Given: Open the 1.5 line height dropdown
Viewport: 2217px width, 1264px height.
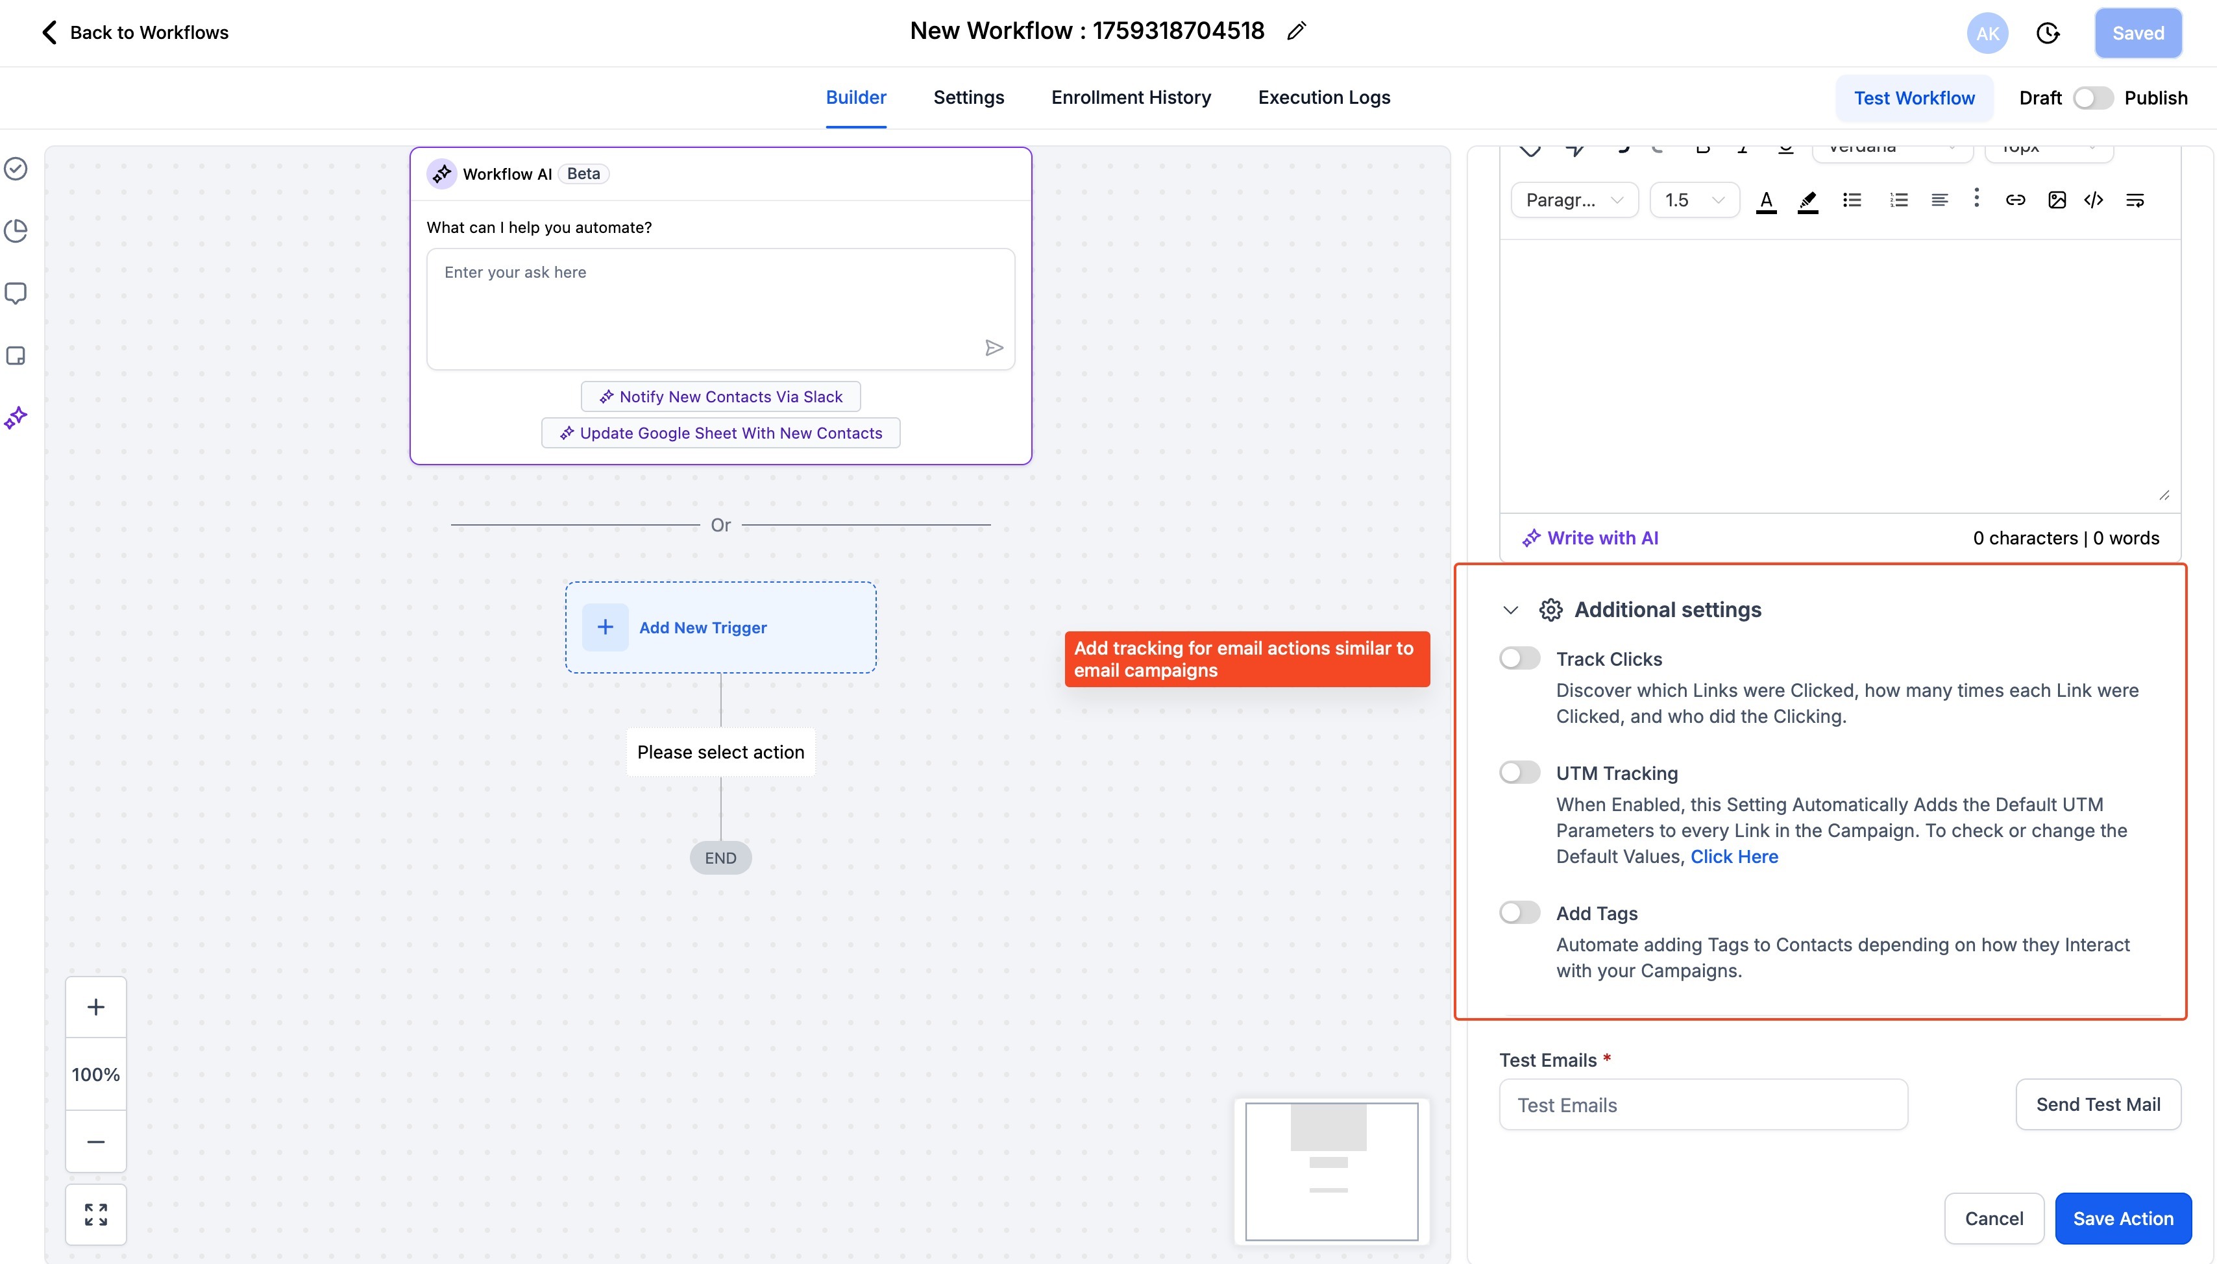Looking at the screenshot, I should point(1693,200).
